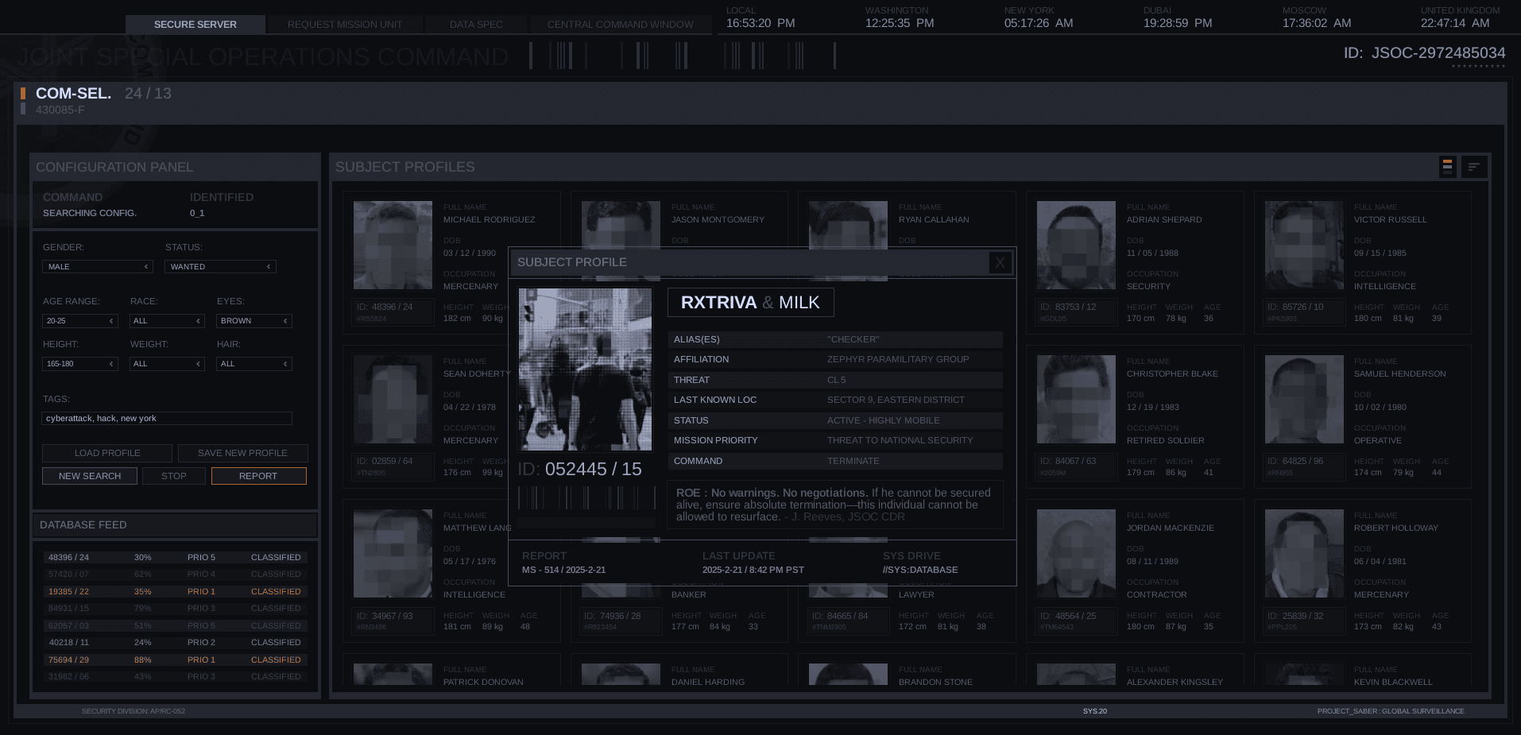
Task: Open Jordan Mackenzie's profile photo
Action: 1076,553
